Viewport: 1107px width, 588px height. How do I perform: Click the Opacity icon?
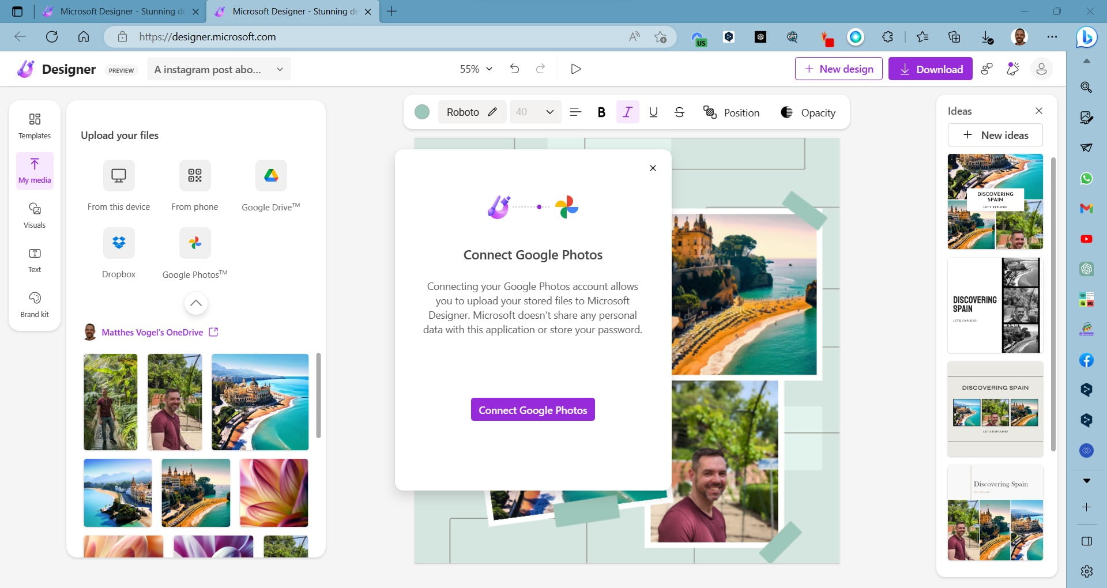786,112
